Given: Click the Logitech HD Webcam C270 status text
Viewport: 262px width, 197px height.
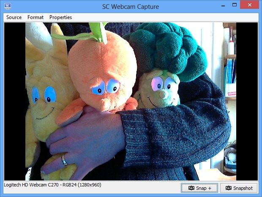Looking at the screenshot, I should (53, 185).
